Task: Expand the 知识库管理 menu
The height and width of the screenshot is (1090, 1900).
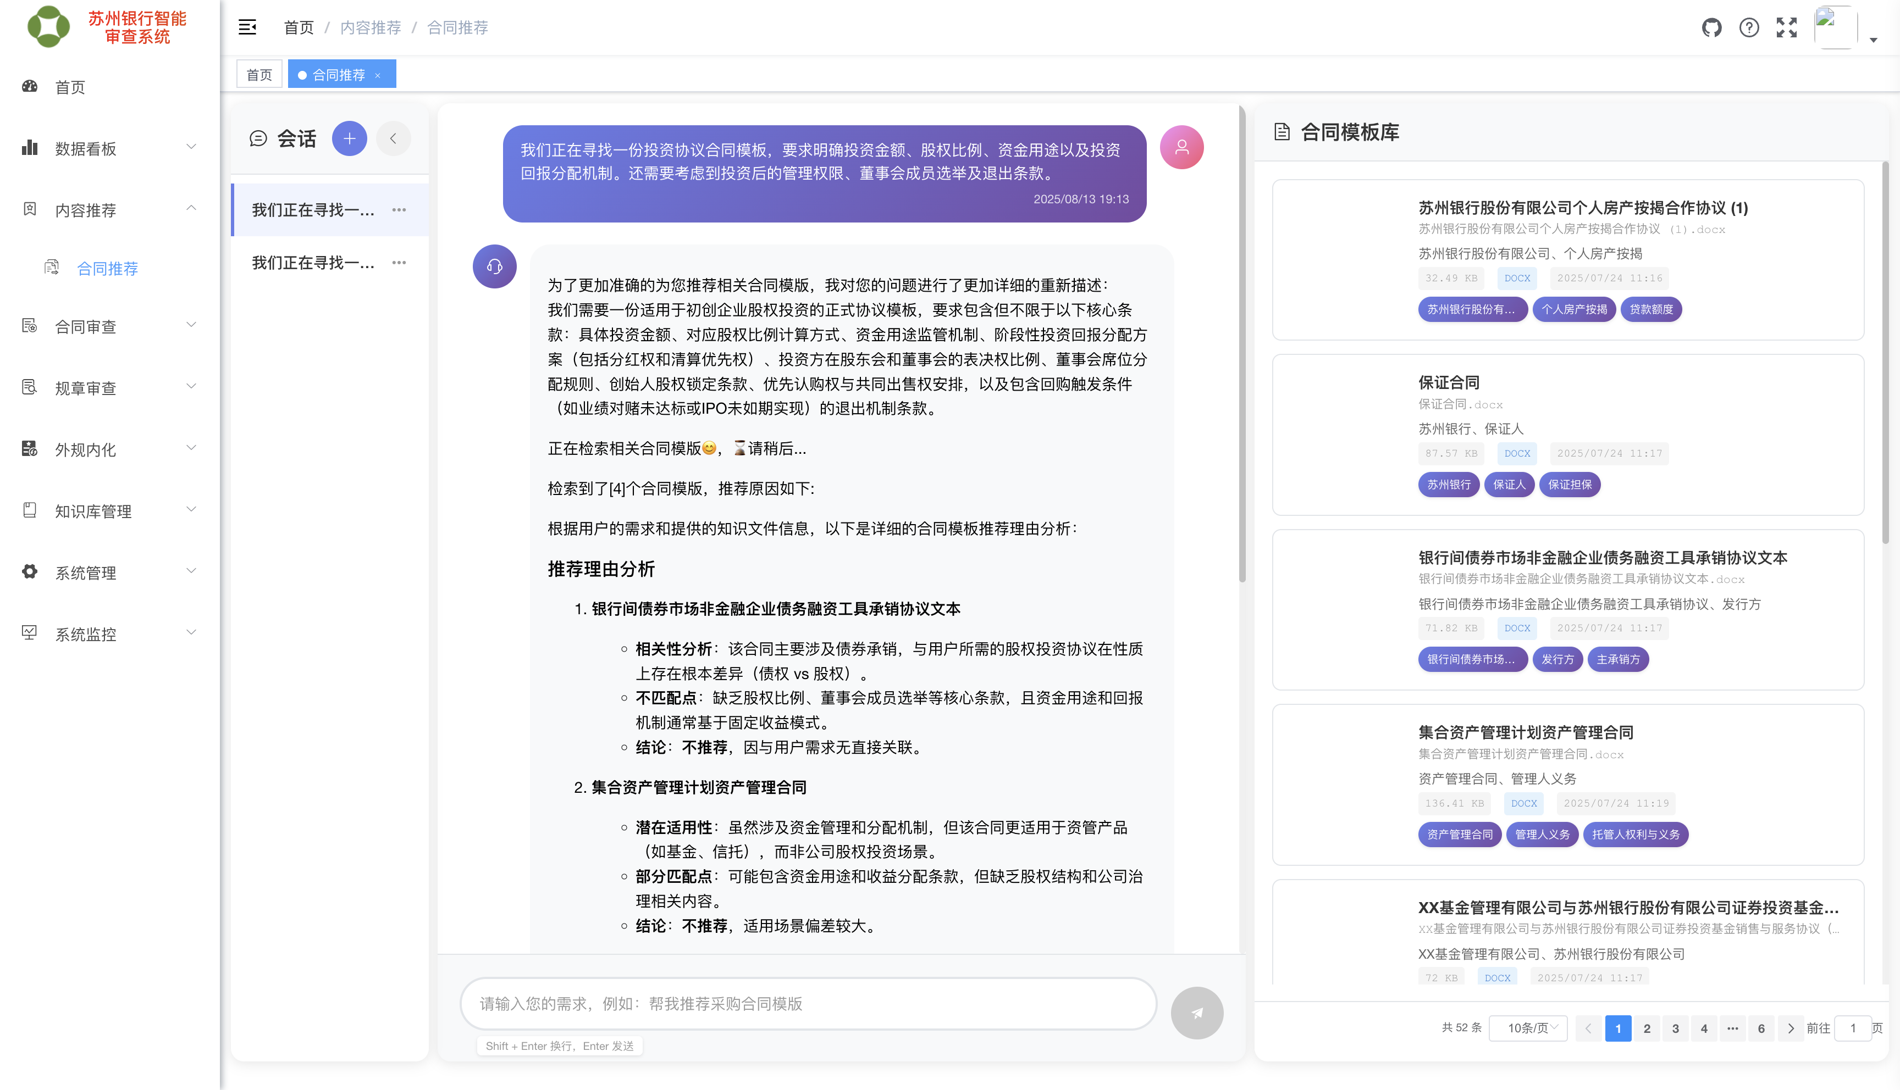Action: click(110, 511)
